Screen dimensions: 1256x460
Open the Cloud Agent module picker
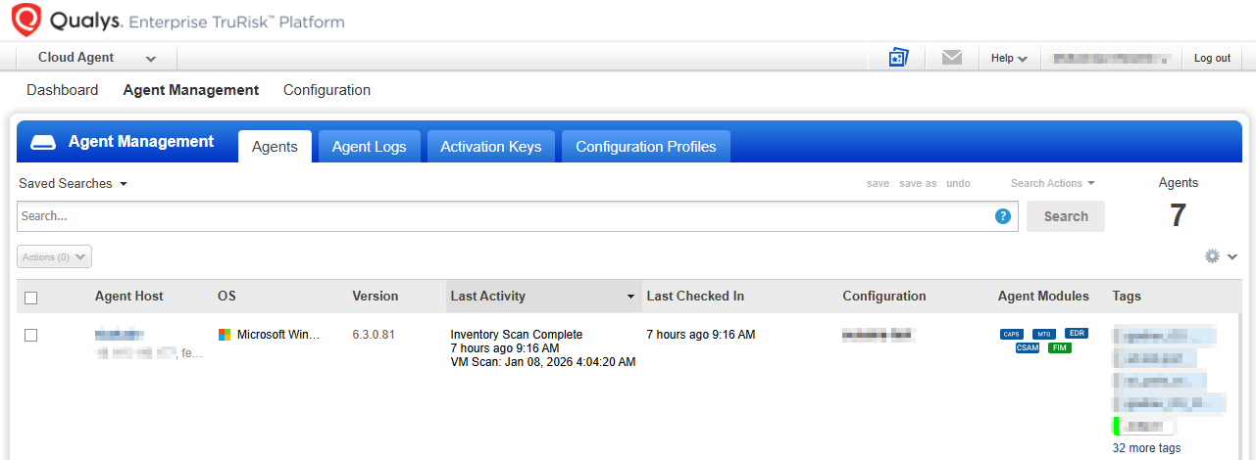(97, 58)
